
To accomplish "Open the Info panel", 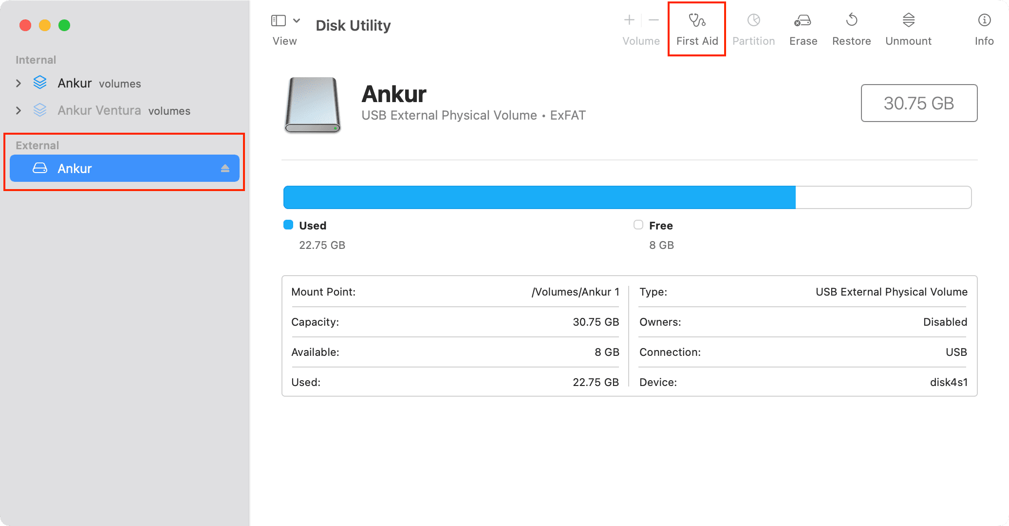I will [x=984, y=29].
